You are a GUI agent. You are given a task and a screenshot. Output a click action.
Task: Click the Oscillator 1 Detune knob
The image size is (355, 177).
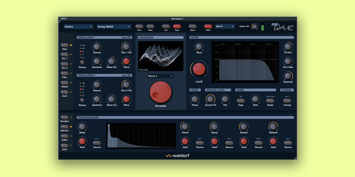click(97, 46)
